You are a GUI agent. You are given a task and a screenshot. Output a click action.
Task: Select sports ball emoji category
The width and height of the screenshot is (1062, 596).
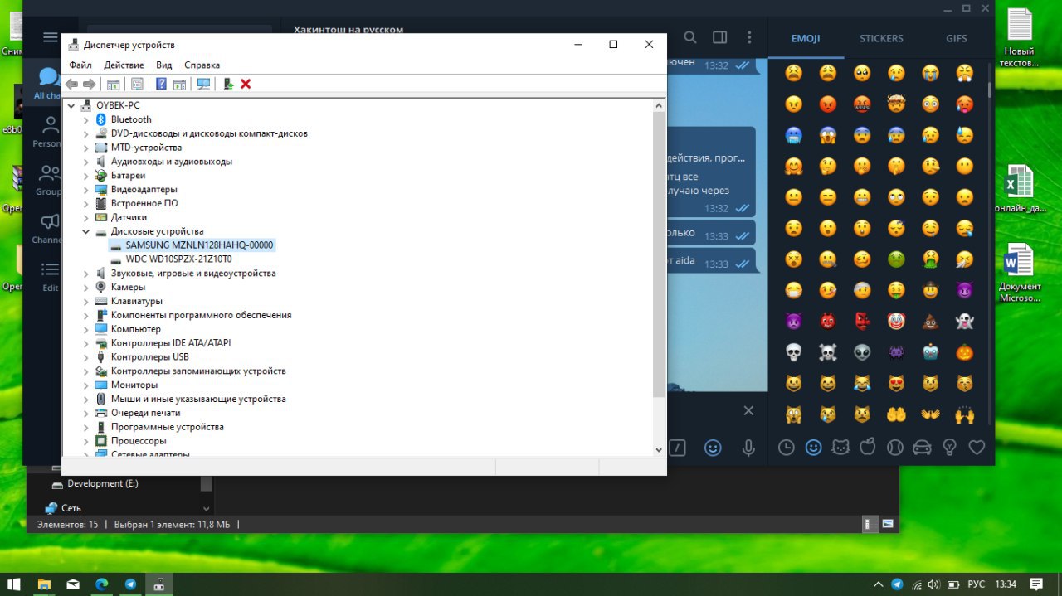pyautogui.click(x=894, y=448)
